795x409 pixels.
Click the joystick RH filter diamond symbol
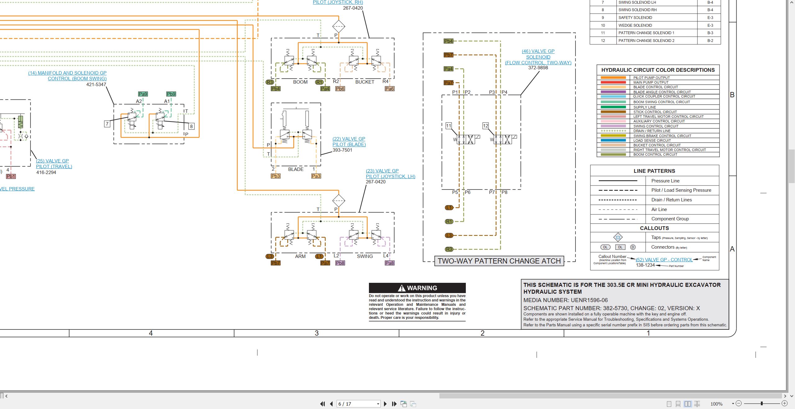(x=338, y=26)
